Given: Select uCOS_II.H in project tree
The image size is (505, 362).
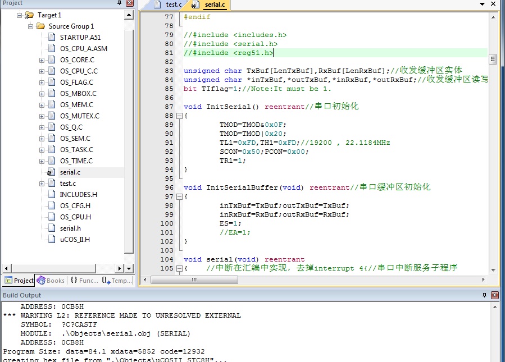Looking at the screenshot, I should (75, 240).
